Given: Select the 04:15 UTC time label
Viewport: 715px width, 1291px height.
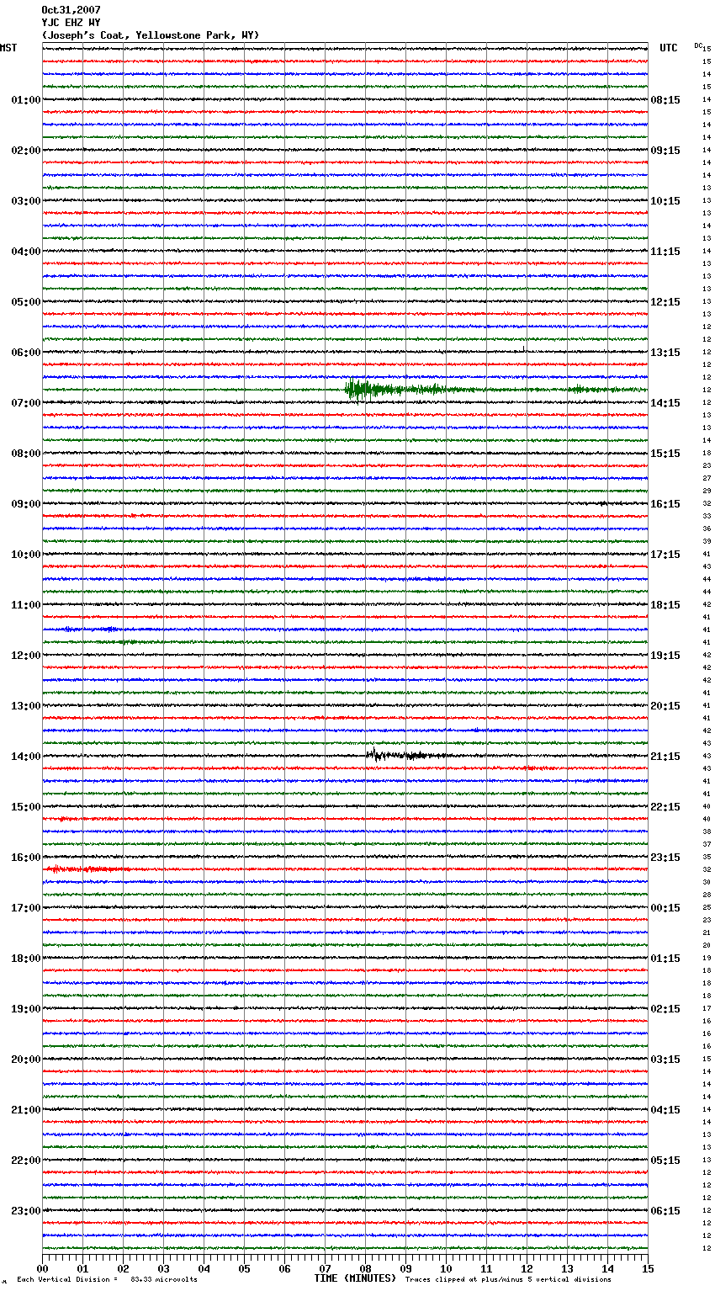Looking at the screenshot, I should [x=665, y=1110].
